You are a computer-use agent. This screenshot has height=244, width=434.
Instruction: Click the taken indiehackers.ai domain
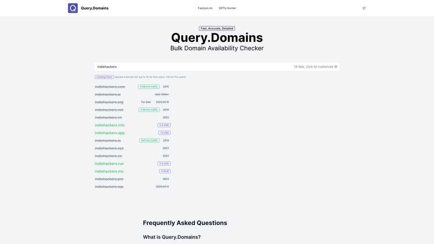[108, 94]
